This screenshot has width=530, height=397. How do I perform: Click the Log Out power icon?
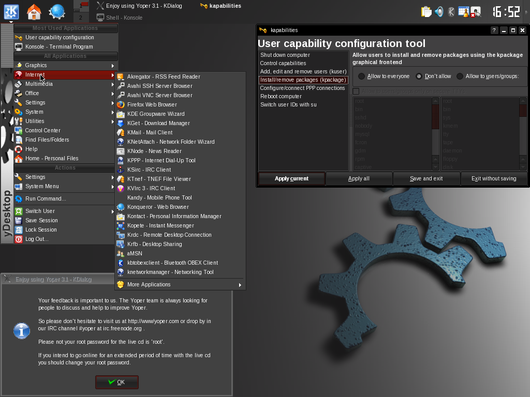(x=19, y=239)
